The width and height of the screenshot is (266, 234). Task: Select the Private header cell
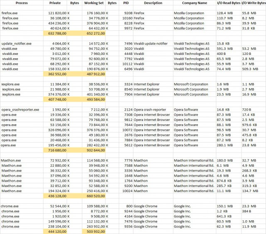[55, 3]
